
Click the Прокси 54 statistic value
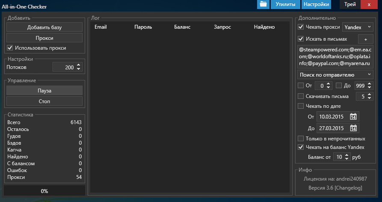(x=79, y=177)
